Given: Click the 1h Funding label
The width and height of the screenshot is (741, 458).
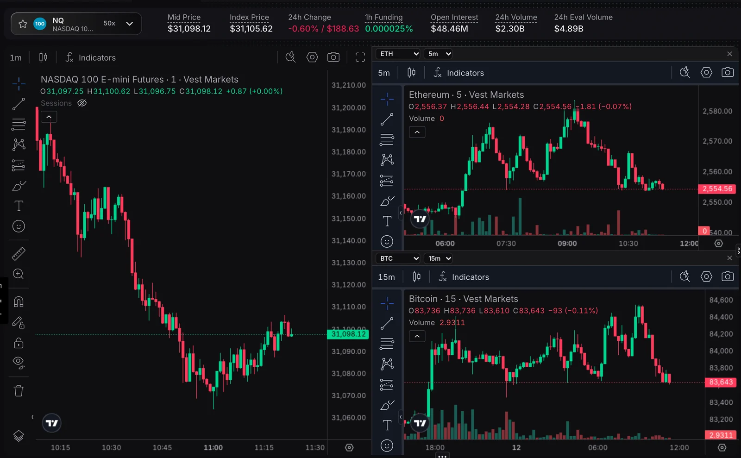Looking at the screenshot, I should (x=383, y=17).
